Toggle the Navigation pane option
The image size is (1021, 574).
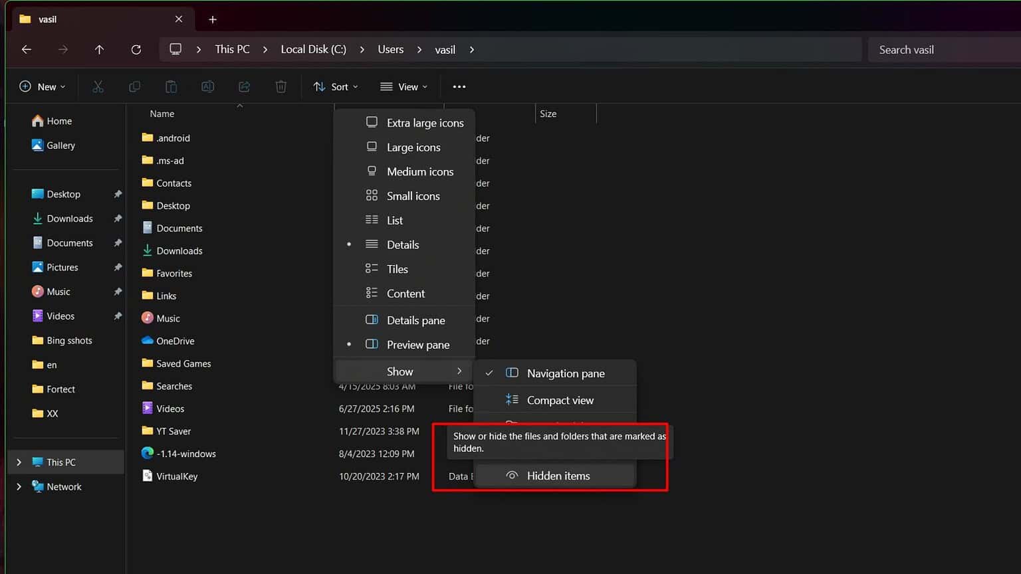pos(565,373)
